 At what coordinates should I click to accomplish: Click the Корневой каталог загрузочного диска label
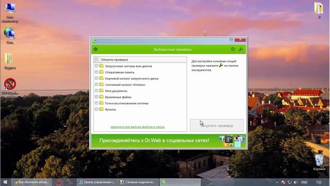(x=131, y=79)
